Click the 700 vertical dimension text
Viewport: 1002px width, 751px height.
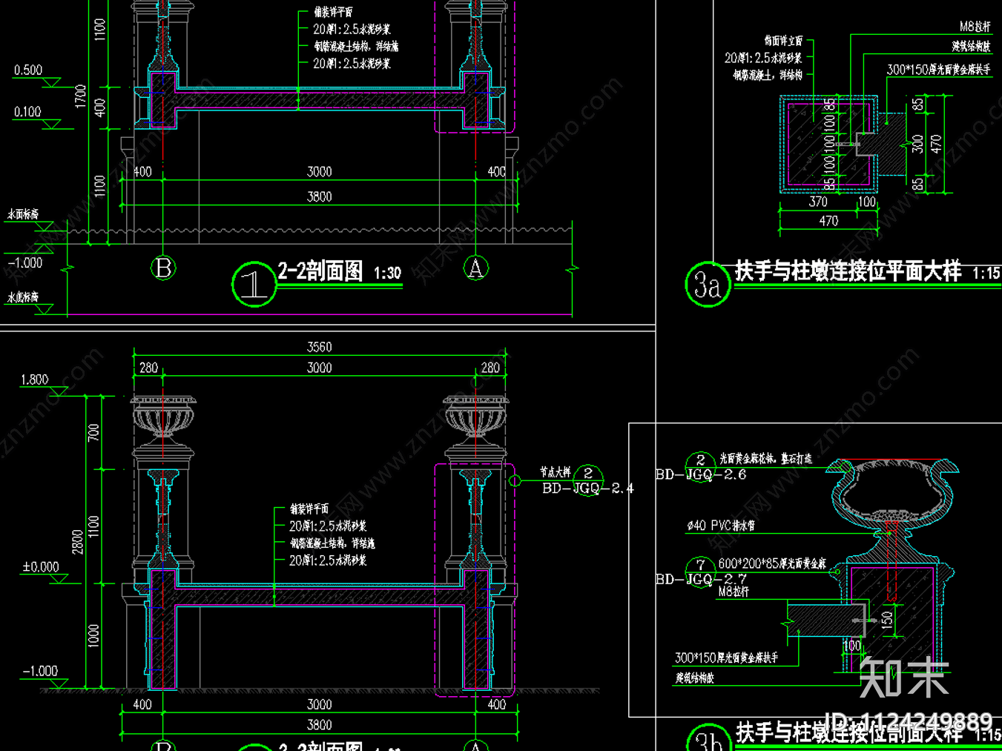93,432
